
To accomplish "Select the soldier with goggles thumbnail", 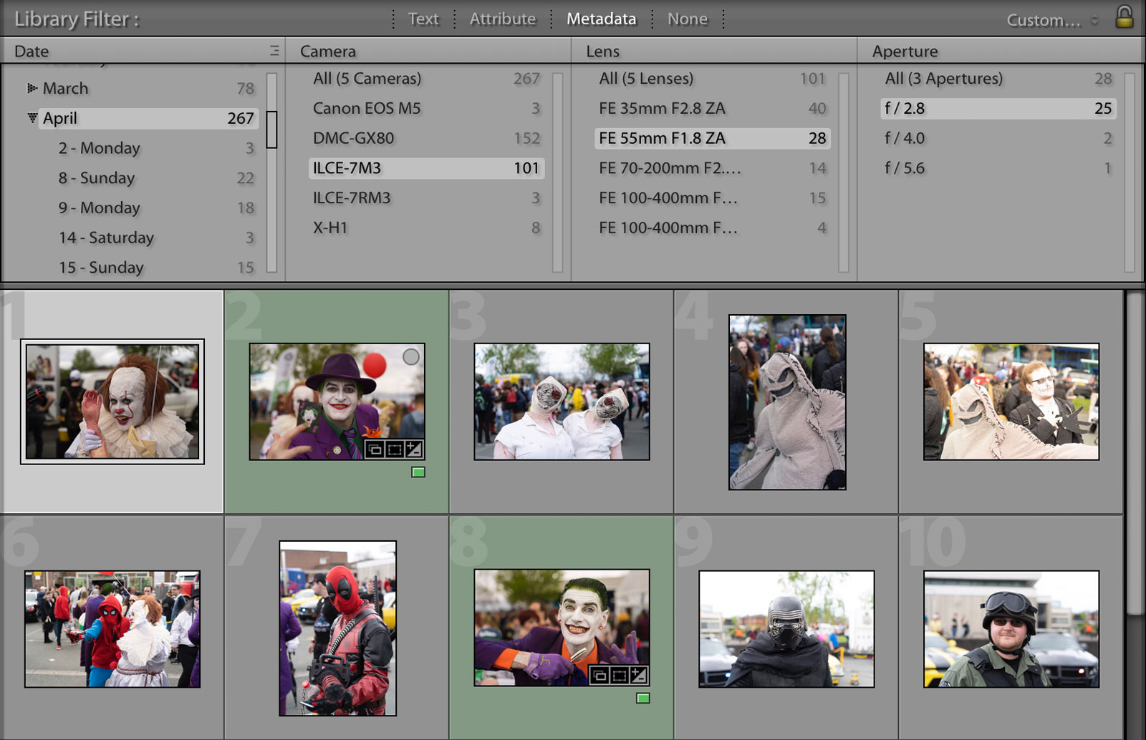I will click(1011, 629).
